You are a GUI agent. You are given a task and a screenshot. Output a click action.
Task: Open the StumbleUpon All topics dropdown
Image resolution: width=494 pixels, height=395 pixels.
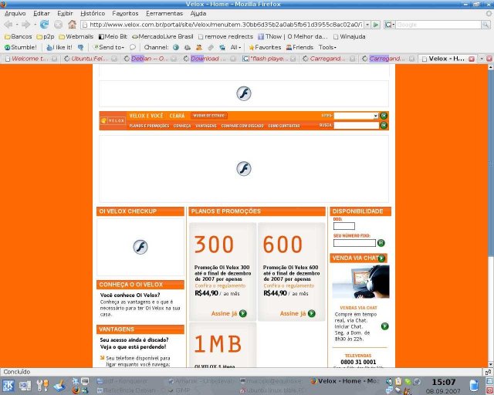click(235, 47)
